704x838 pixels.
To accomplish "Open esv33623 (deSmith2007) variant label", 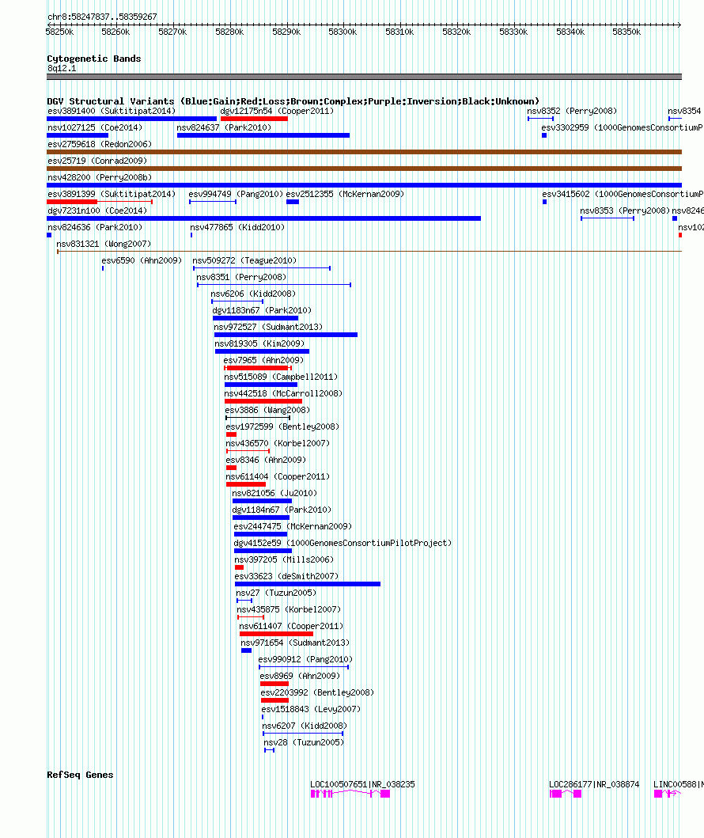I will tap(286, 576).
